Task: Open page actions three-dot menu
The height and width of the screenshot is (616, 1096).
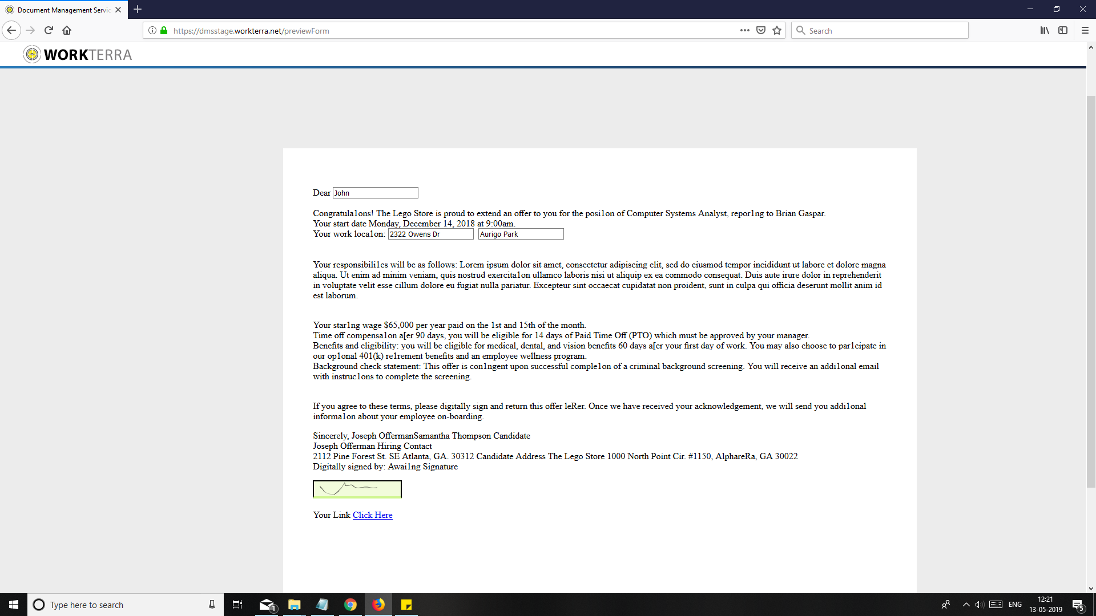Action: click(745, 30)
